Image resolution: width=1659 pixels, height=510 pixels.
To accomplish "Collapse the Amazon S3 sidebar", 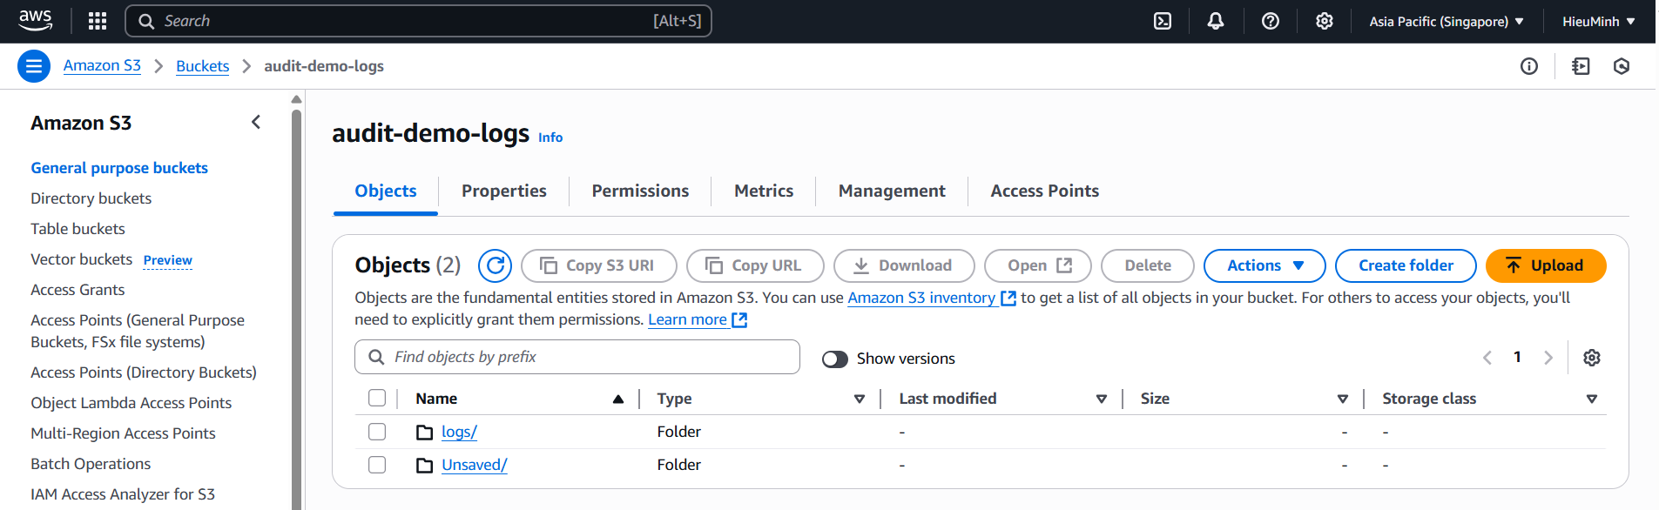I will 256,123.
